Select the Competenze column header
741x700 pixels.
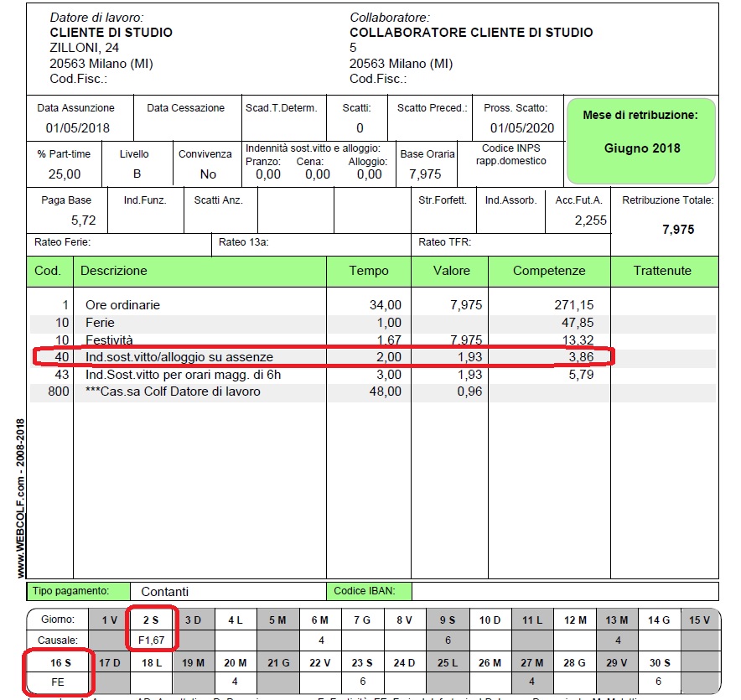click(548, 271)
